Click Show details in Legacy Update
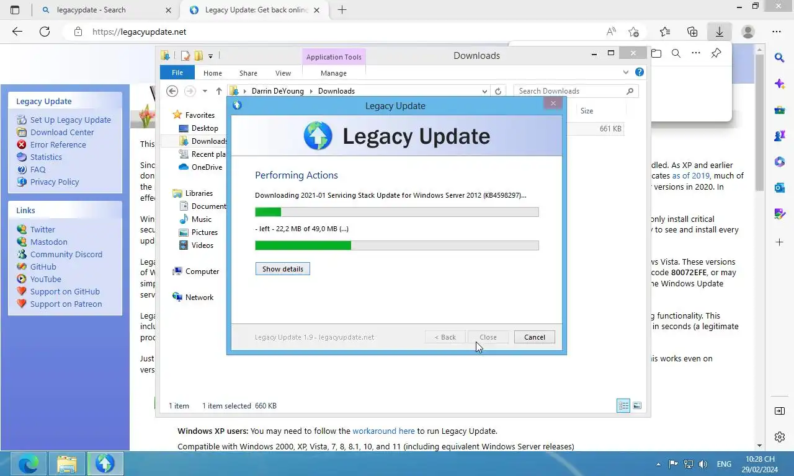794x476 pixels. coord(283,269)
